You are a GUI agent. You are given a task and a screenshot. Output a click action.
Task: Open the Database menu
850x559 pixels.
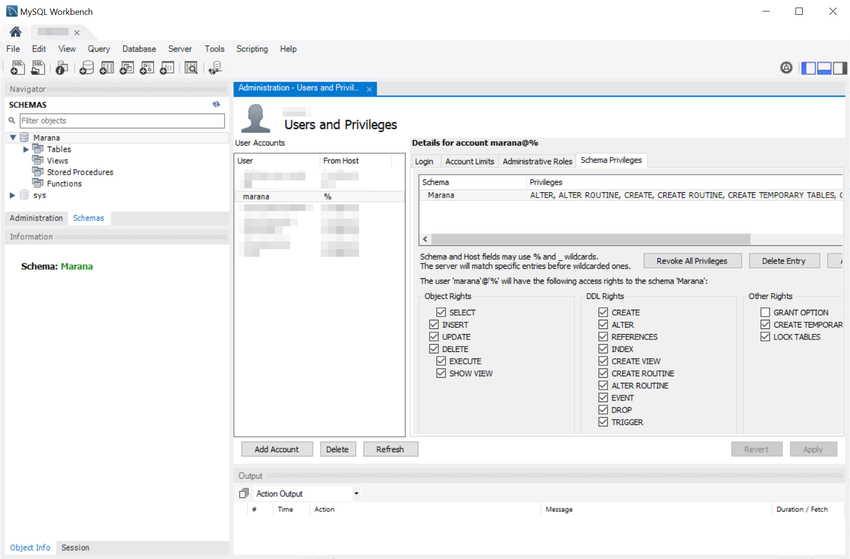coord(139,49)
